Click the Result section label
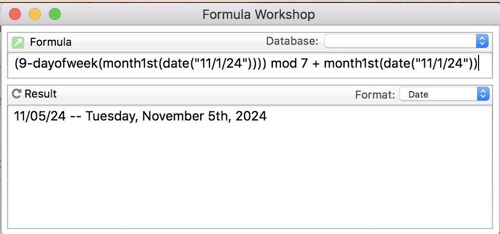This screenshot has height=234, width=500. tap(40, 94)
